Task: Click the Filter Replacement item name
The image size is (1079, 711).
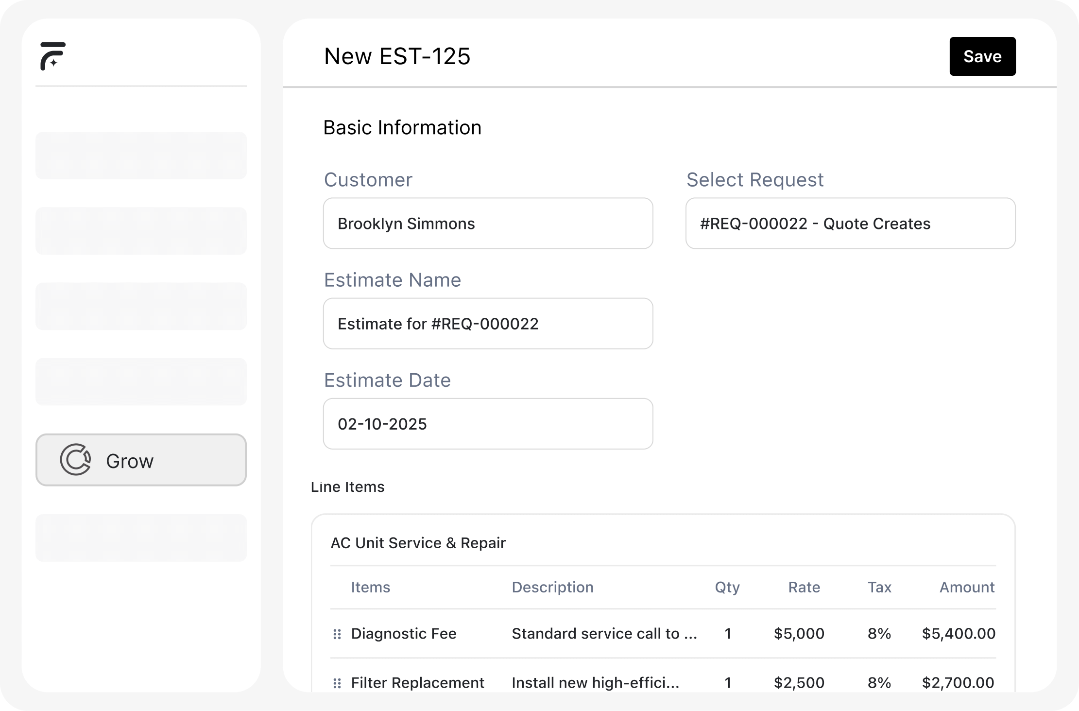Action: (417, 683)
